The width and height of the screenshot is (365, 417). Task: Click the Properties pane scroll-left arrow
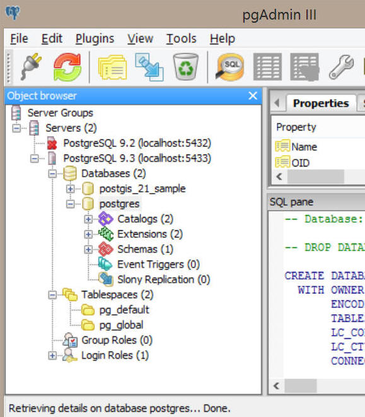coord(279,177)
